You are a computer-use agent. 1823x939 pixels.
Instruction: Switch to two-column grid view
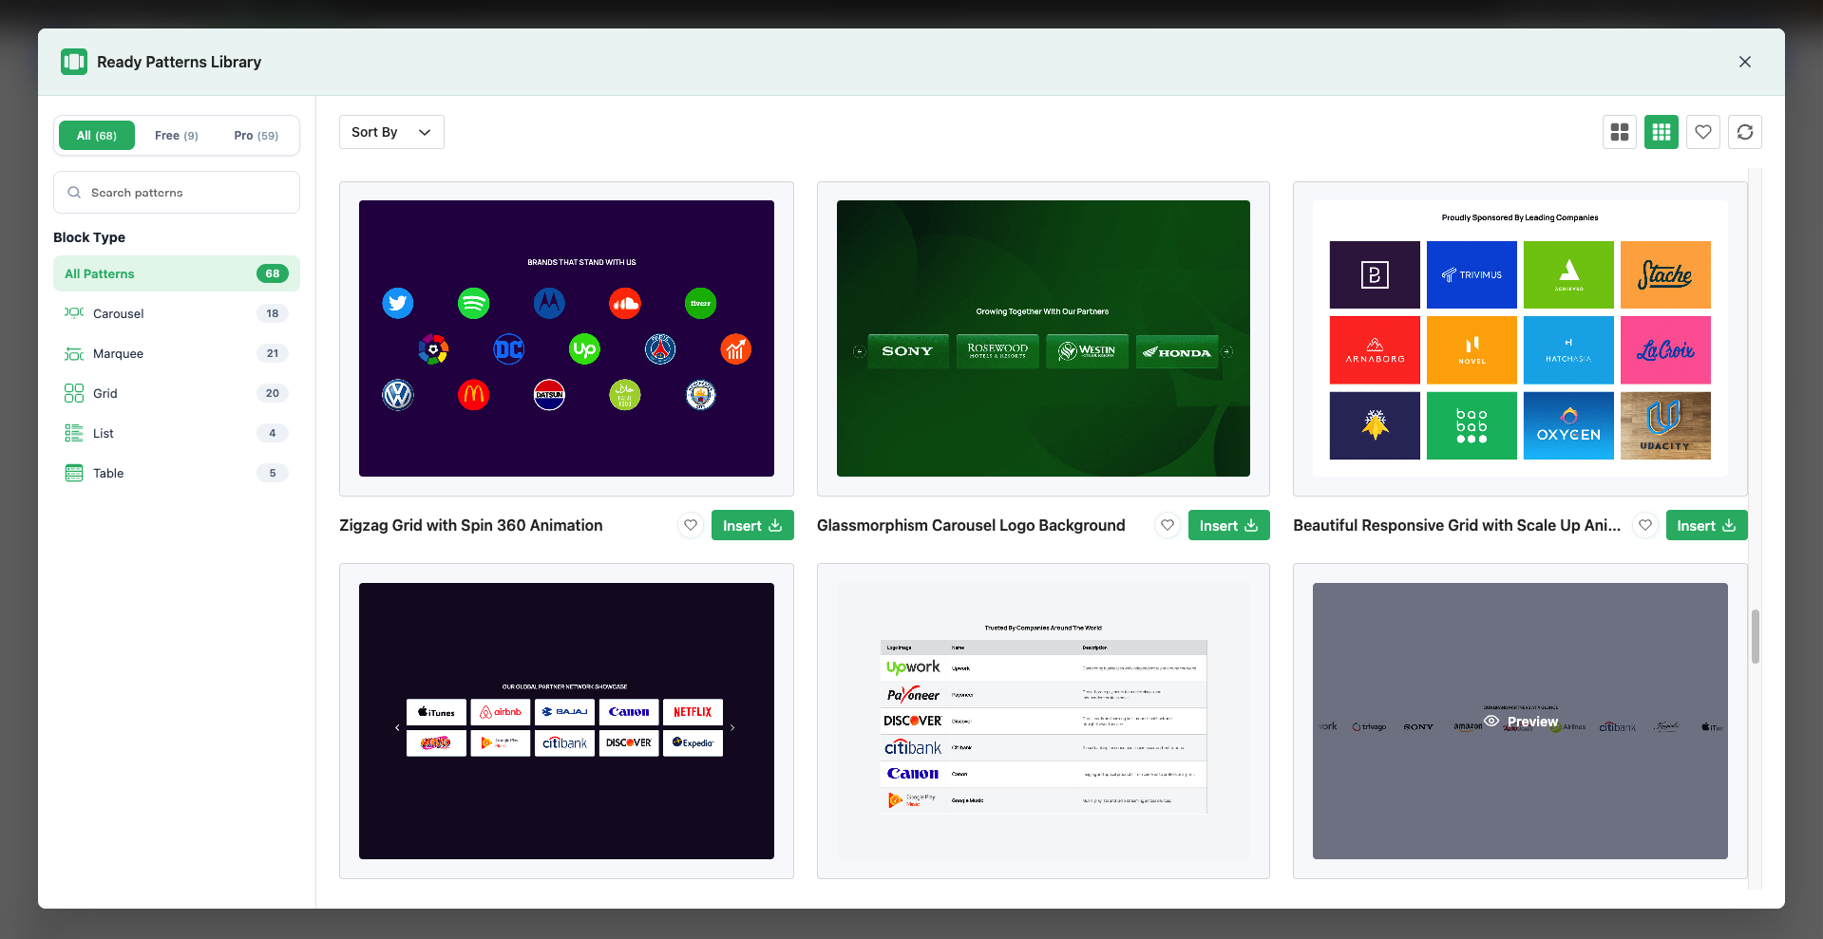[x=1620, y=132]
